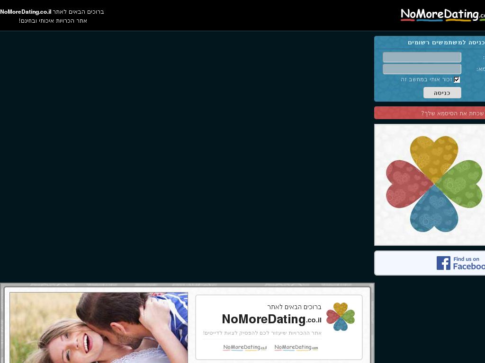Click the grey dating-site description line in card

tap(262, 333)
